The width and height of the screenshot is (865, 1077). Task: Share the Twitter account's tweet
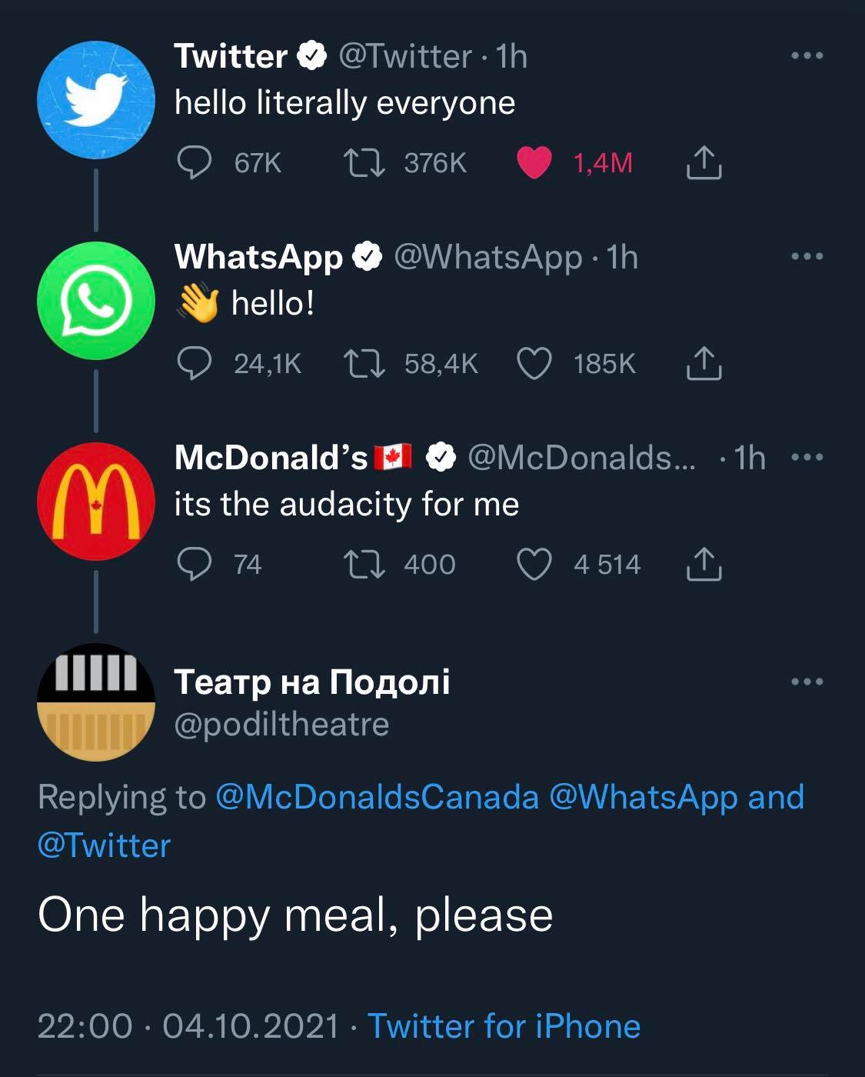pyautogui.click(x=703, y=163)
